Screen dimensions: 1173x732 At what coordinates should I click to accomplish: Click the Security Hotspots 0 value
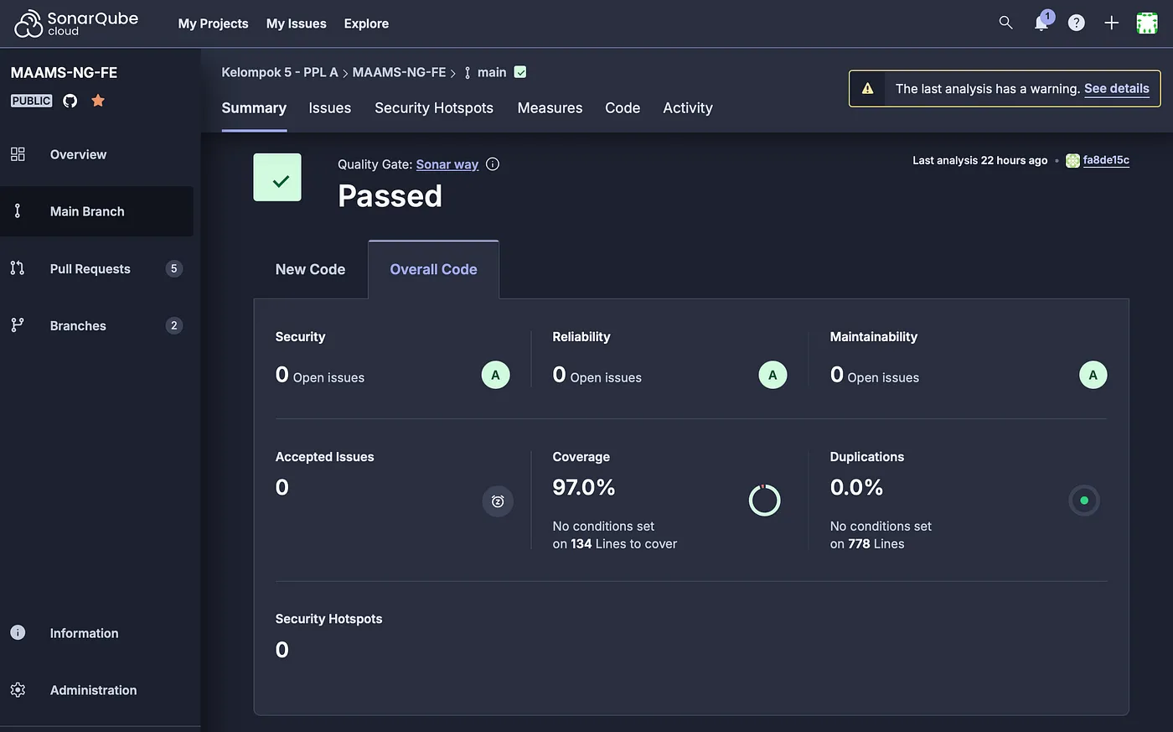point(282,650)
